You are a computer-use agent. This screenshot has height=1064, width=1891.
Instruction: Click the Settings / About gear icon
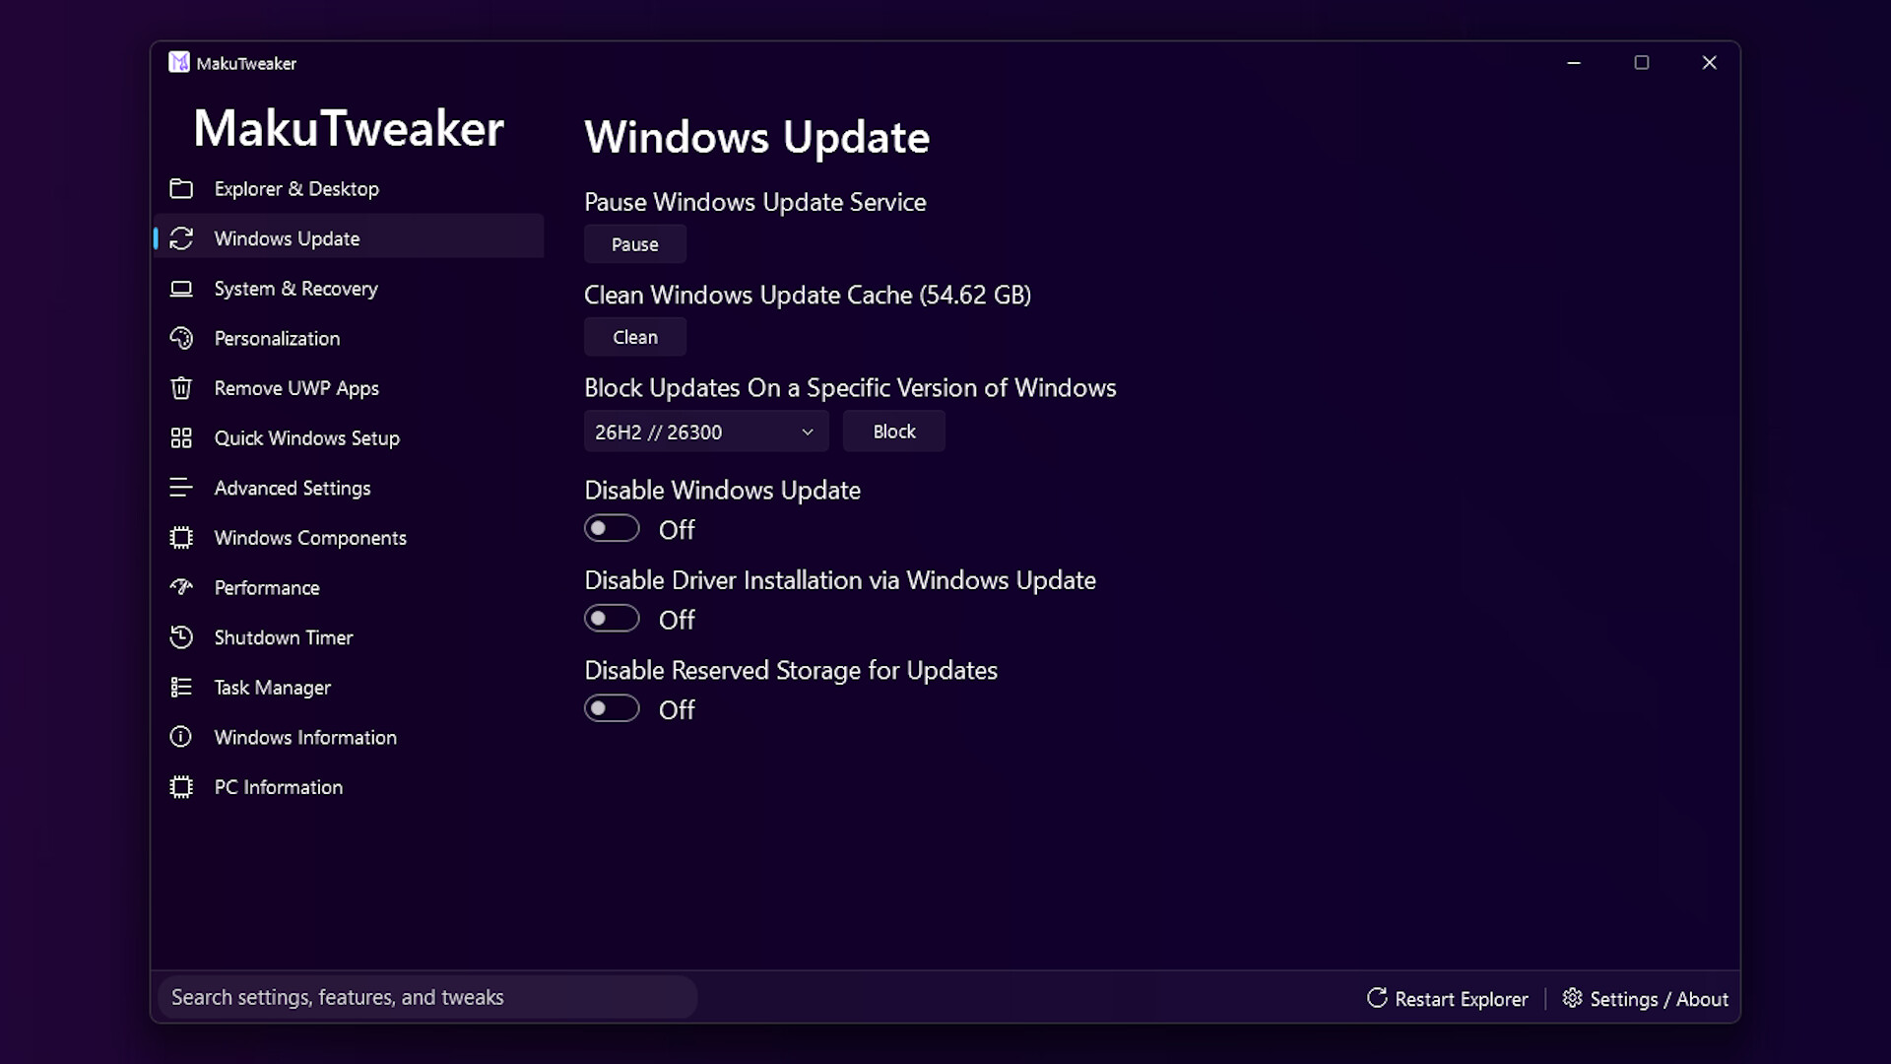pyautogui.click(x=1573, y=998)
